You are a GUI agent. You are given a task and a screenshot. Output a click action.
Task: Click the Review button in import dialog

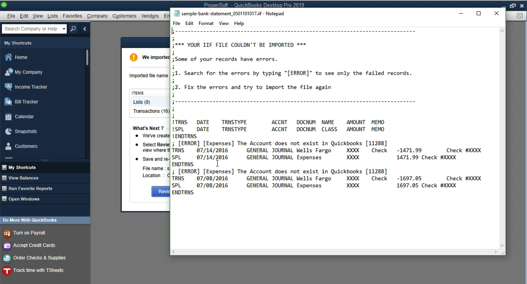[161, 191]
